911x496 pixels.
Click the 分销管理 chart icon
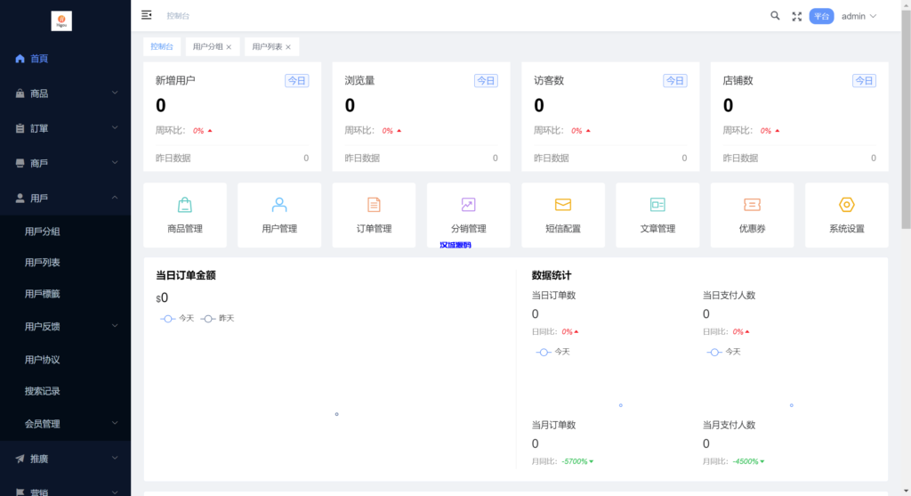coord(468,205)
